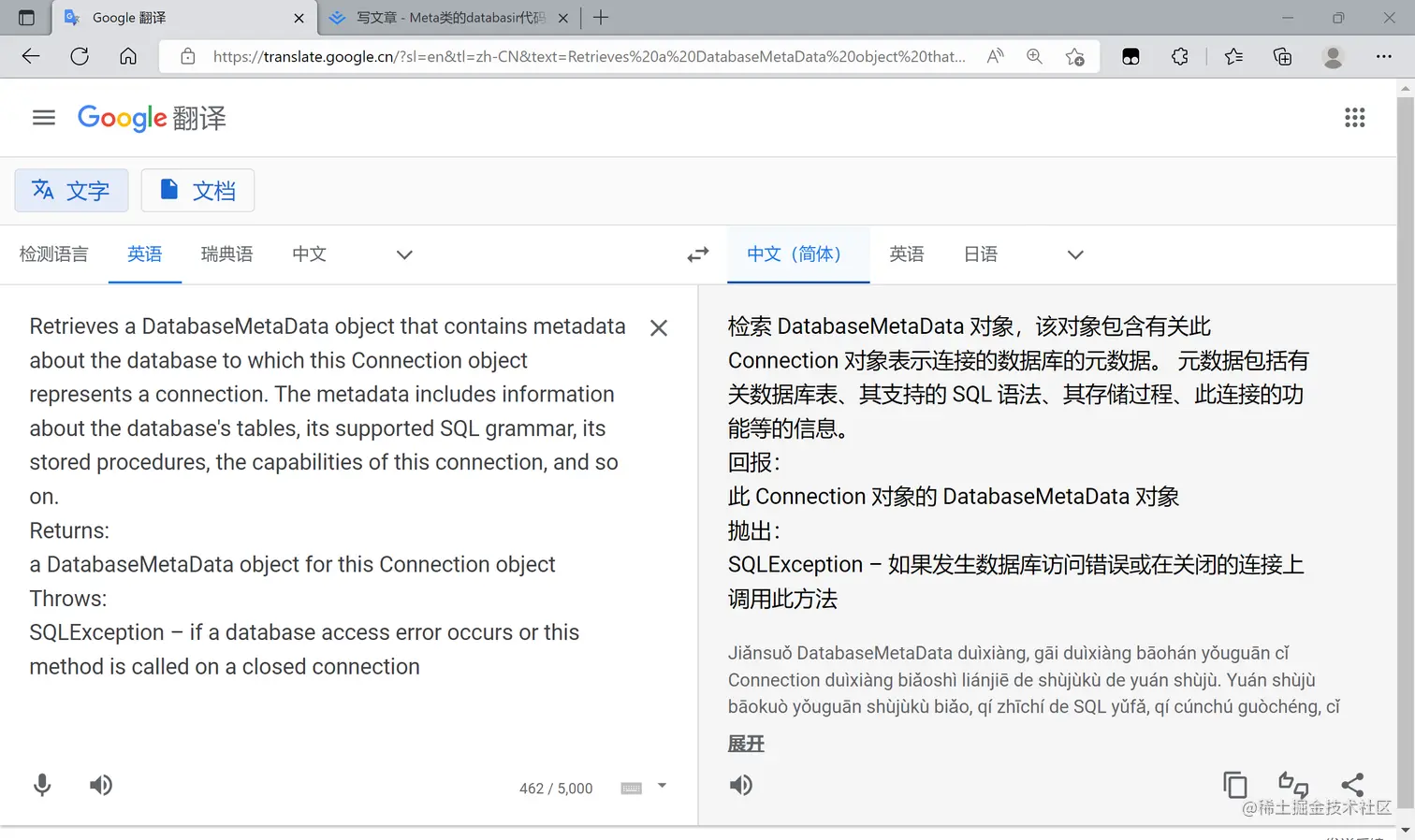The height and width of the screenshot is (840, 1415).
Task: Open a new browser tab
Action: (x=601, y=18)
